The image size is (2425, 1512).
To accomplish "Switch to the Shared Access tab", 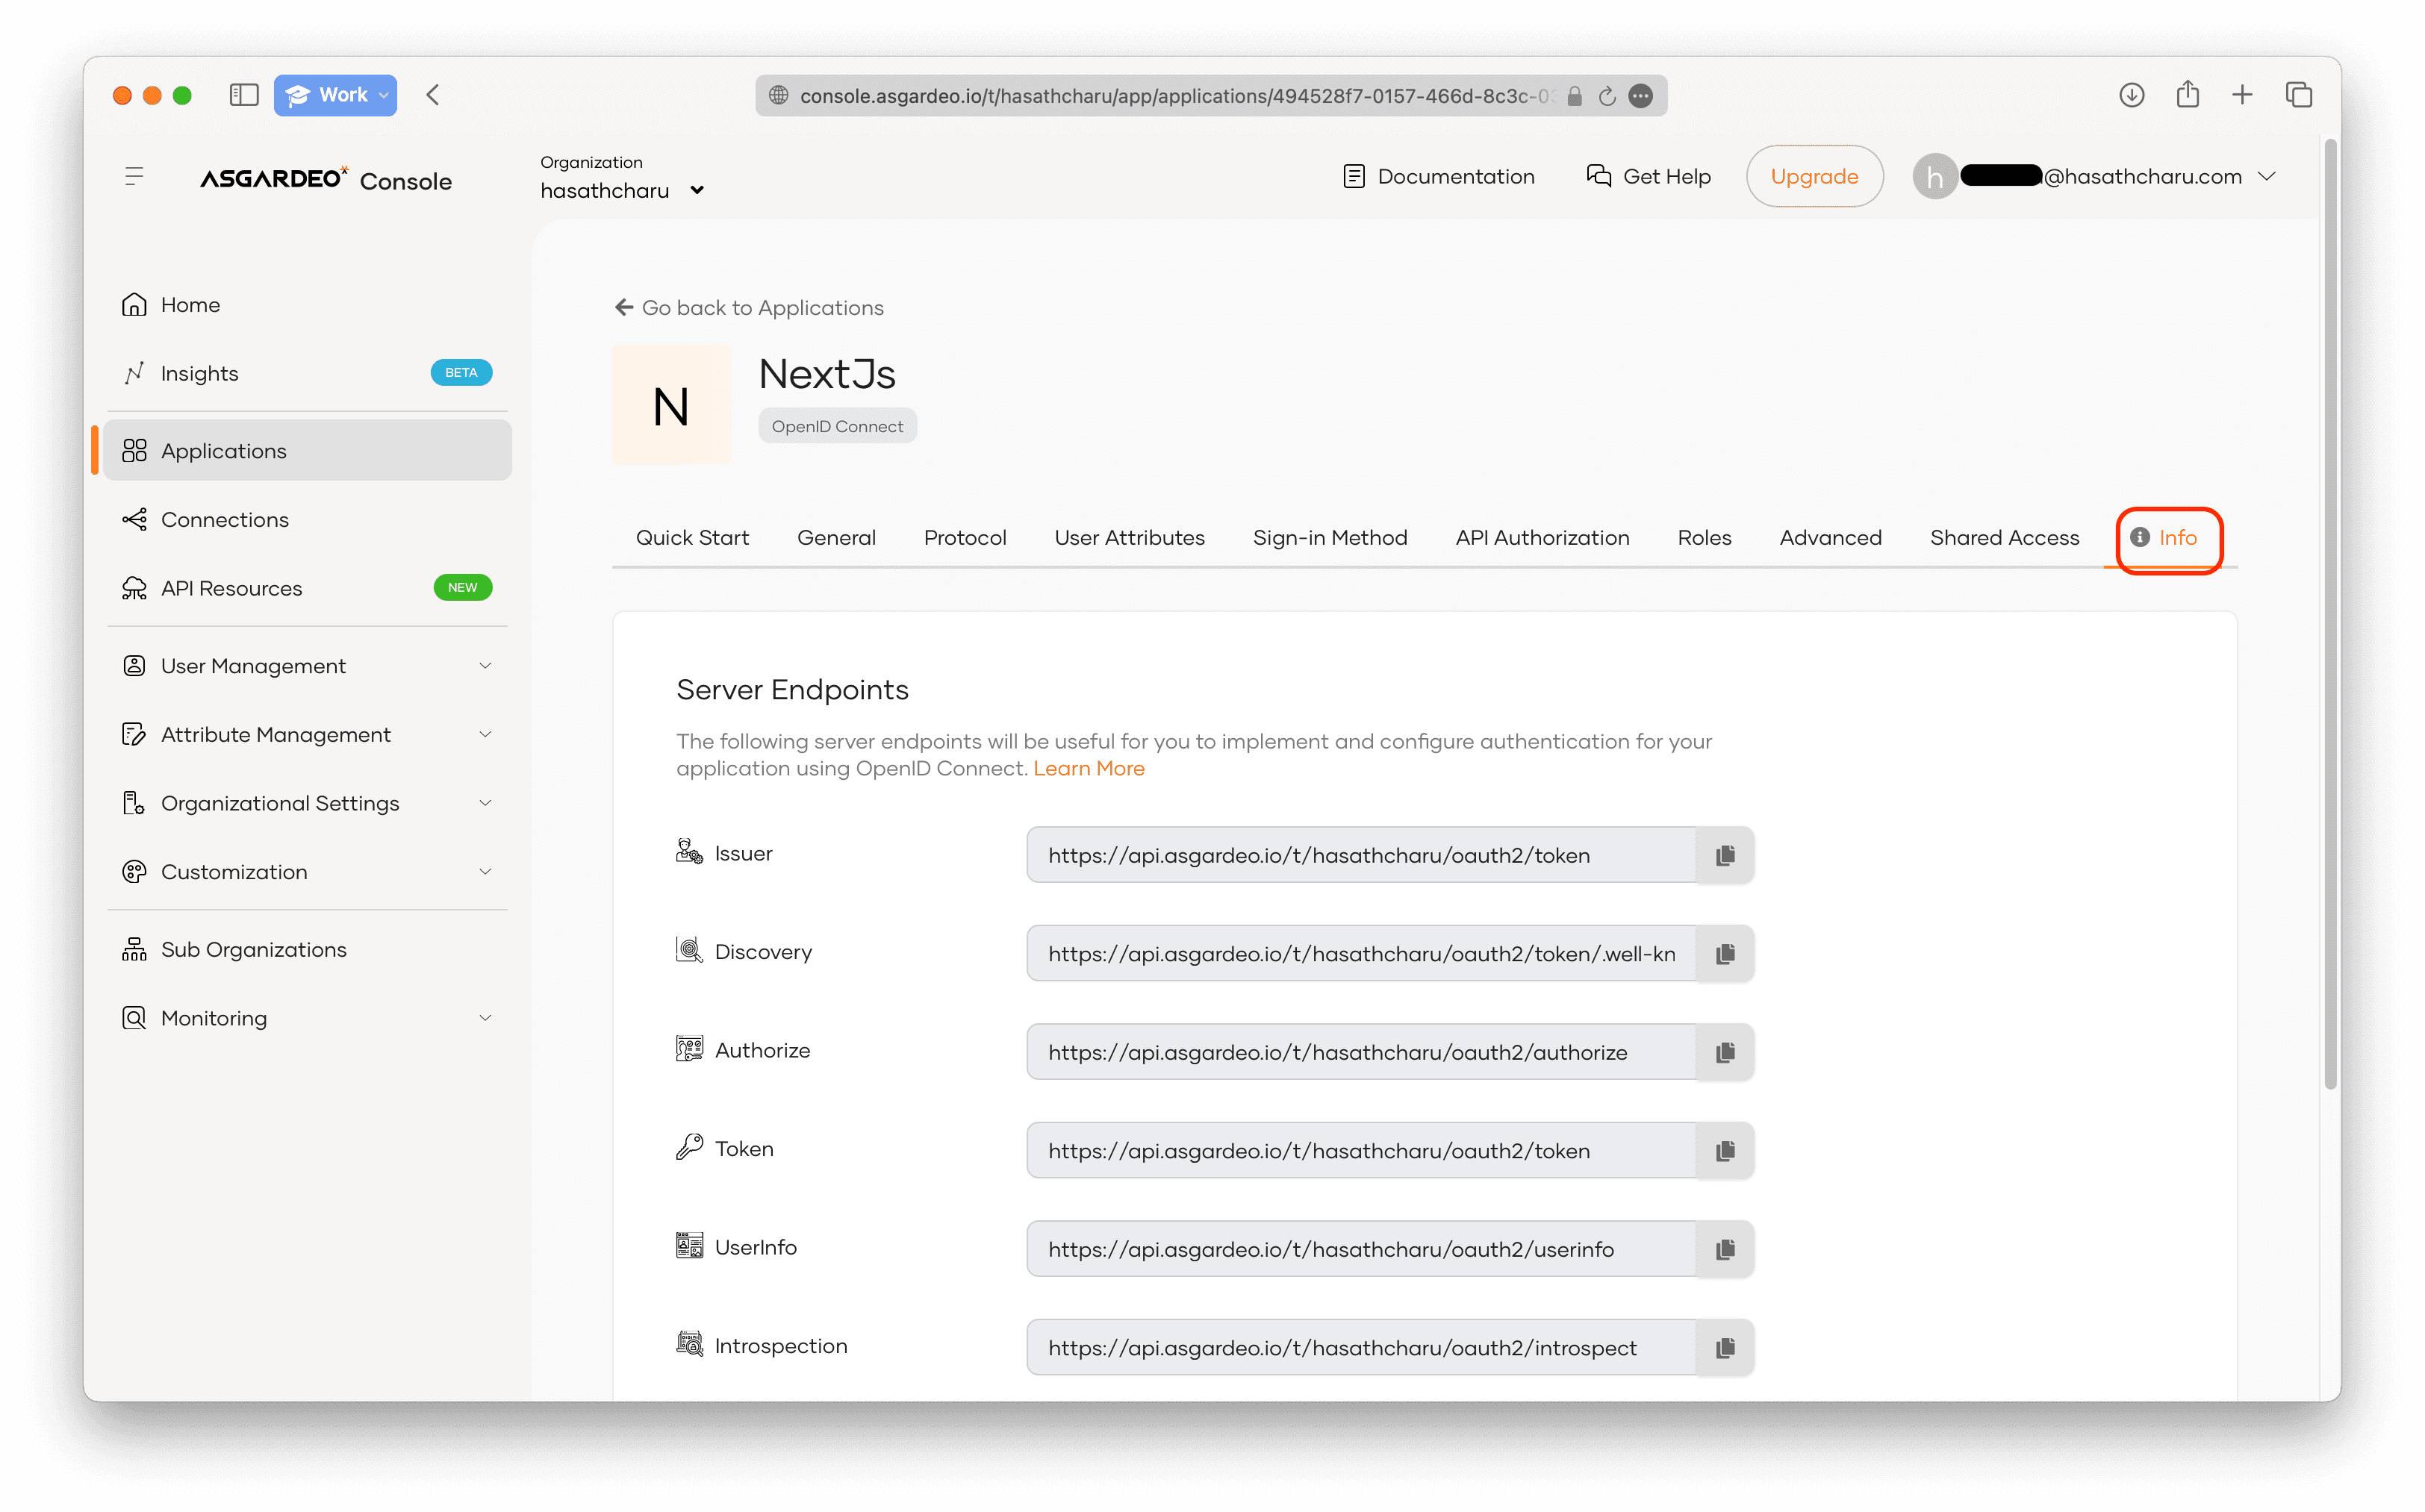I will coord(2005,538).
